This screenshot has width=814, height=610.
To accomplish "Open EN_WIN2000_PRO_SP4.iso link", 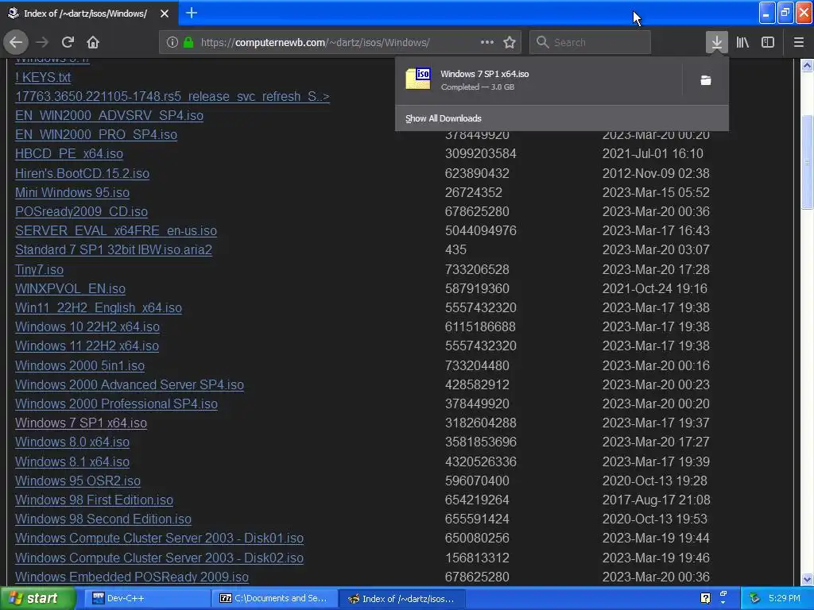I will [x=96, y=134].
